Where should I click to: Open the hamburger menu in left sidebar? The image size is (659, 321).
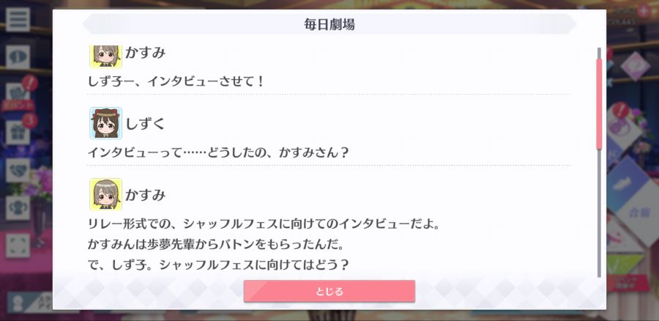click(18, 19)
